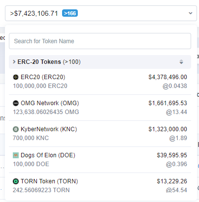
Task: Click the TORN Token logo icon
Action: tap(16, 181)
